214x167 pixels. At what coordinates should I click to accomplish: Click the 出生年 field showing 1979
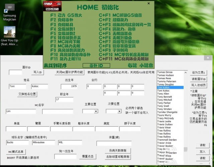[69, 87]
